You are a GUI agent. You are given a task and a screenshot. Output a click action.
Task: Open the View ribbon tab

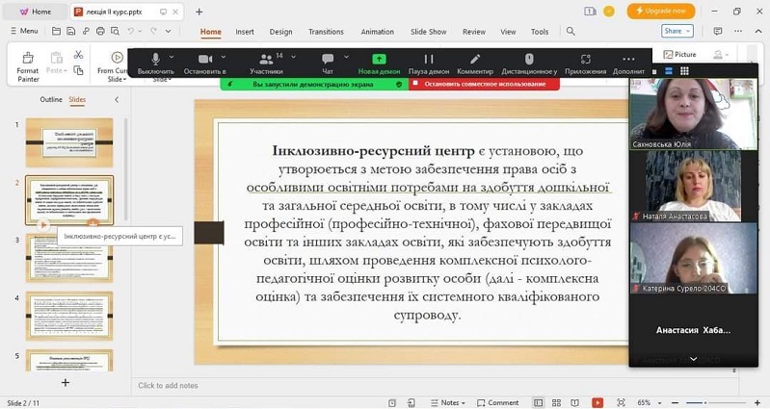[508, 32]
